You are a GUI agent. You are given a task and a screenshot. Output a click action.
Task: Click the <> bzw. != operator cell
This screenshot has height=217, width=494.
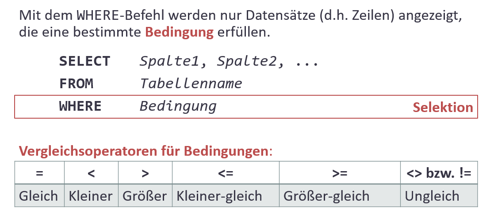coord(439,173)
